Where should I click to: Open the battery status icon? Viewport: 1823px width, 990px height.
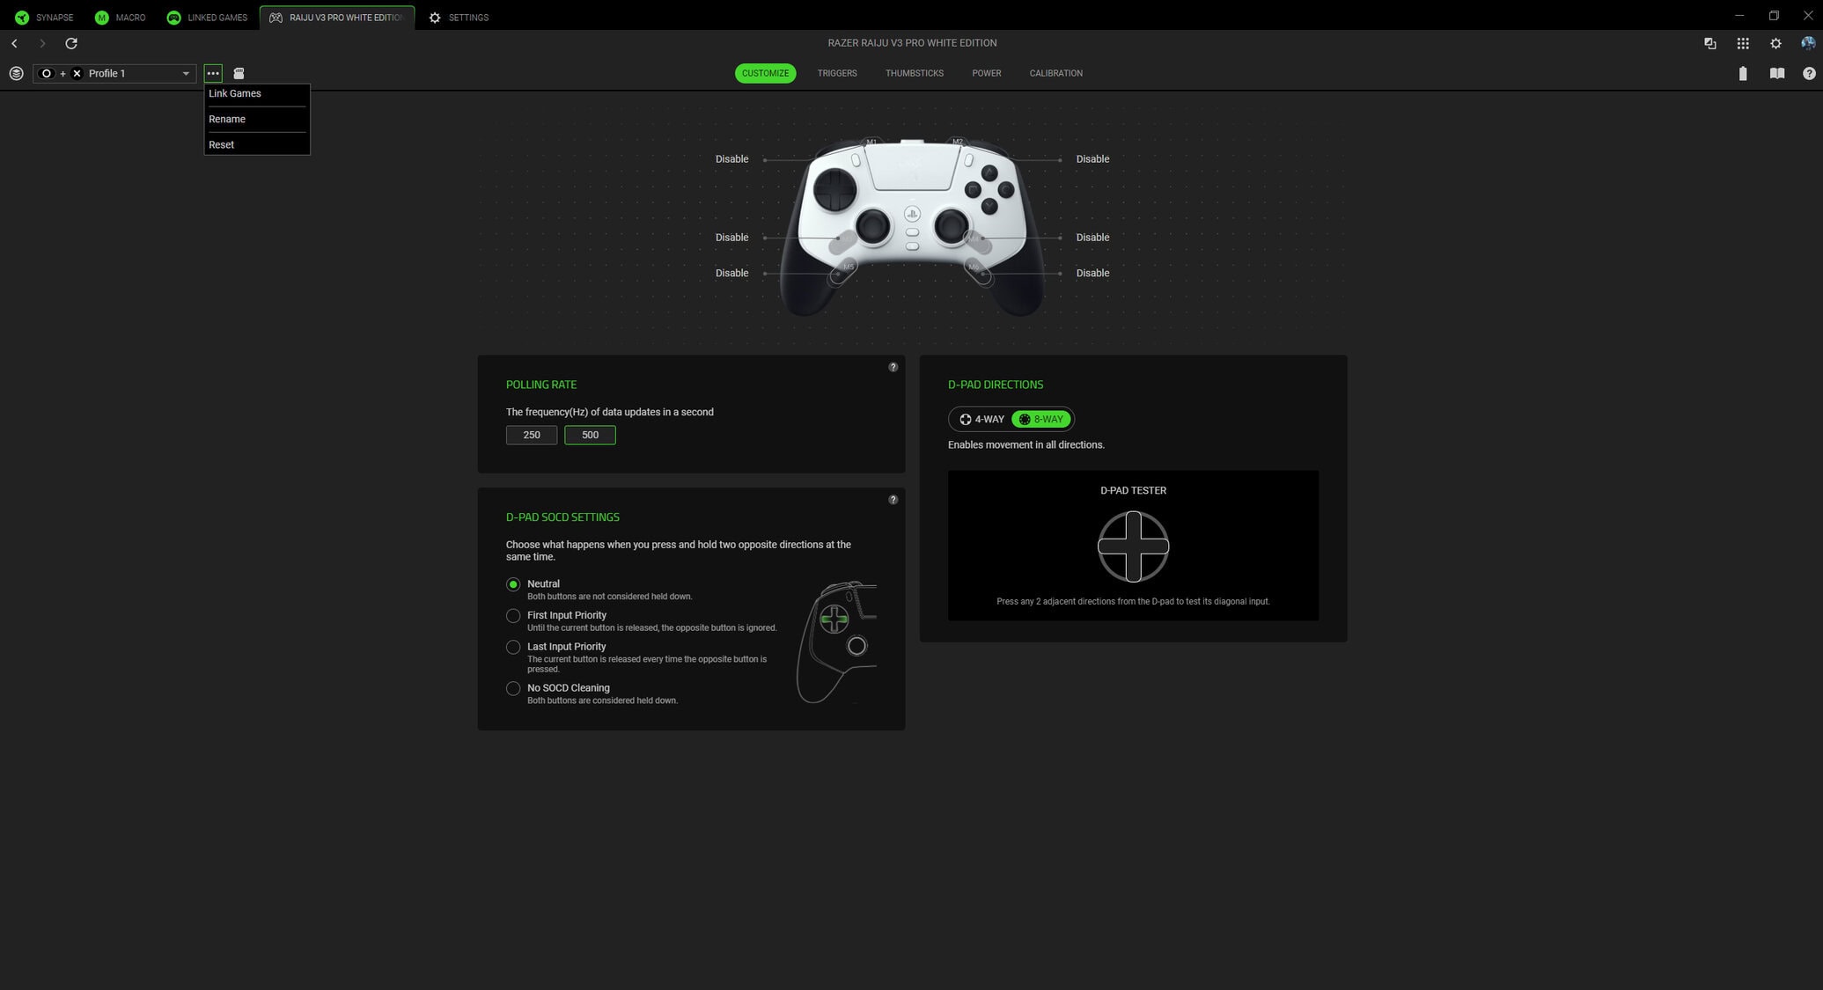coord(1742,73)
